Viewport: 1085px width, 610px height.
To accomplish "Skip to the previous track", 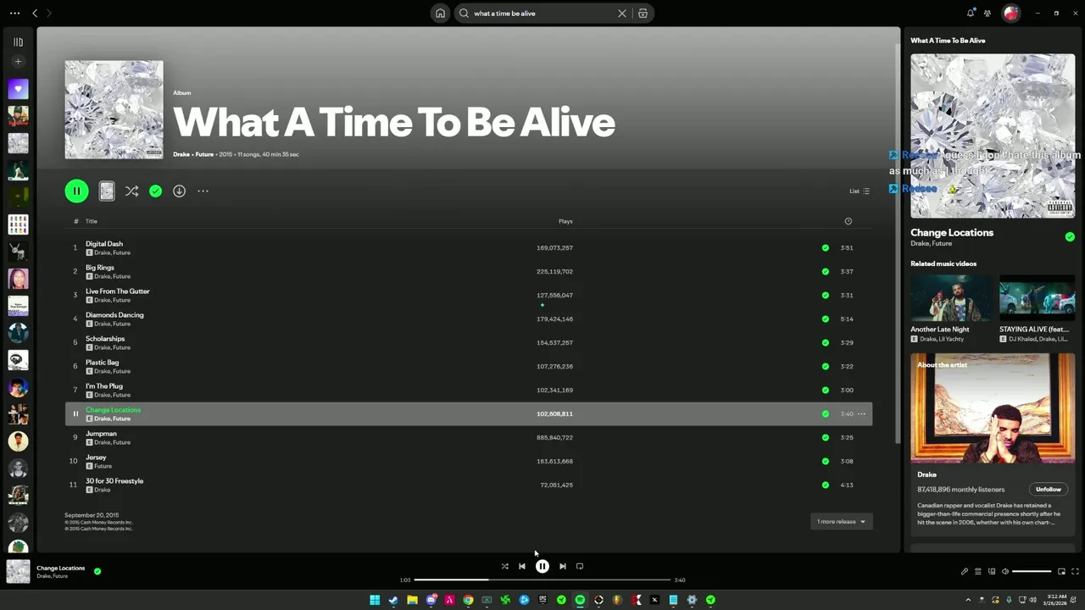I will click(522, 566).
